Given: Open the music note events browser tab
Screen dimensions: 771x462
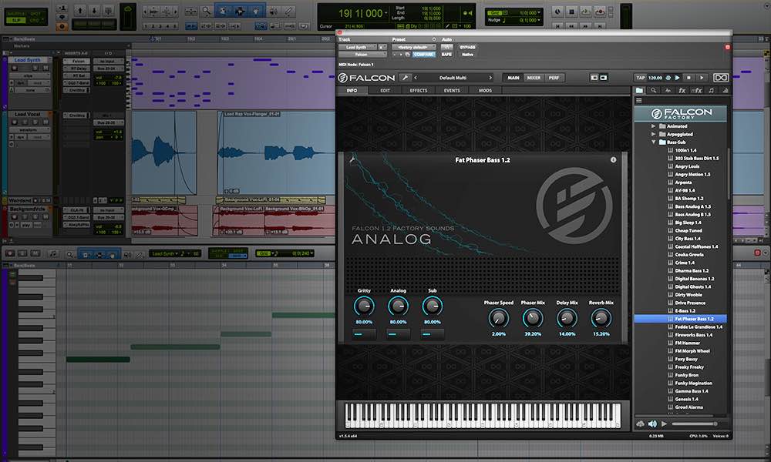Looking at the screenshot, I should 711,90.
